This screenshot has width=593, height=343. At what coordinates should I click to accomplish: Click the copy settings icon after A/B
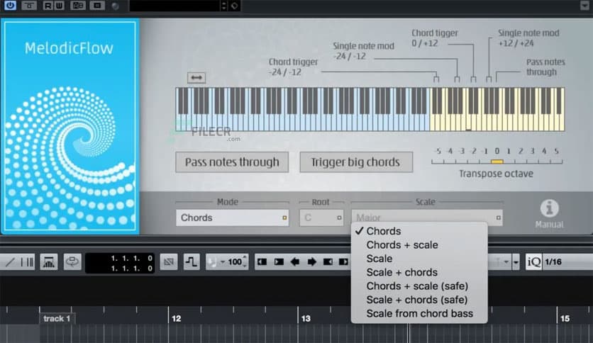(x=97, y=5)
